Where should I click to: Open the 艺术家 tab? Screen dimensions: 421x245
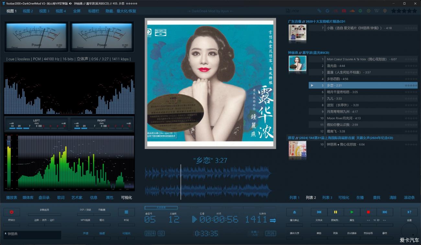click(x=77, y=197)
